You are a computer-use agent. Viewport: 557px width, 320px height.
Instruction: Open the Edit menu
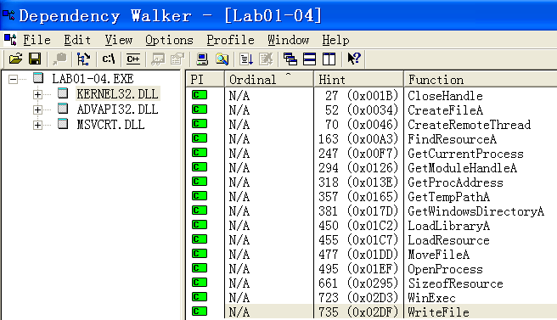77,40
